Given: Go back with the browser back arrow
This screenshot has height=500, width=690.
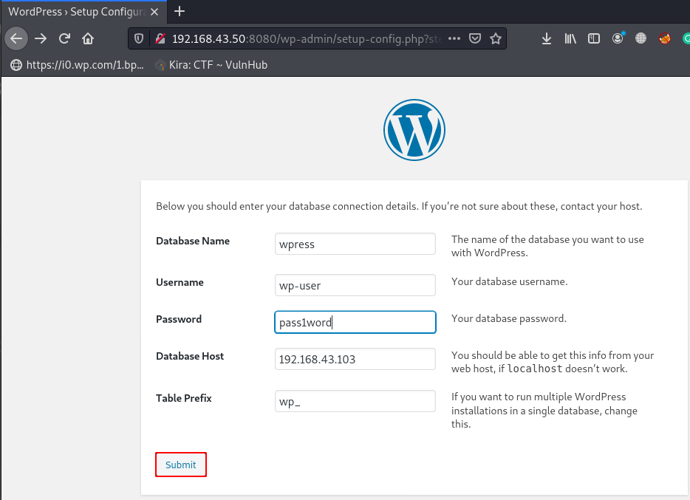Looking at the screenshot, I should pos(16,38).
